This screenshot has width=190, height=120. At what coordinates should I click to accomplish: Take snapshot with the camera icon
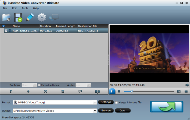[x=179, y=91]
